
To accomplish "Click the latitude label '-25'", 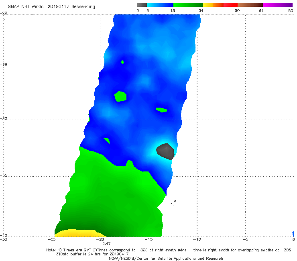I will (4, 65).
